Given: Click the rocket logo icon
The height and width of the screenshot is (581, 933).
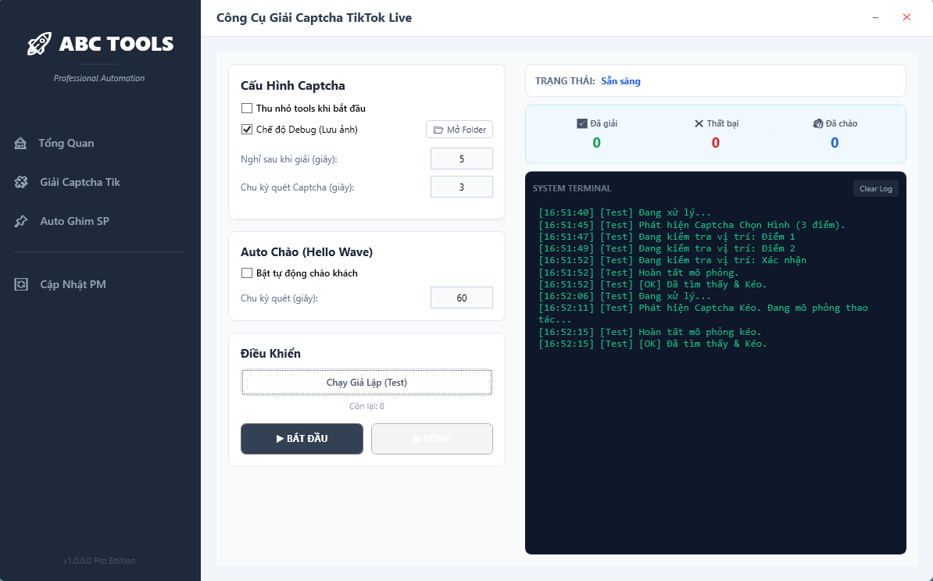Looking at the screenshot, I should (x=39, y=44).
